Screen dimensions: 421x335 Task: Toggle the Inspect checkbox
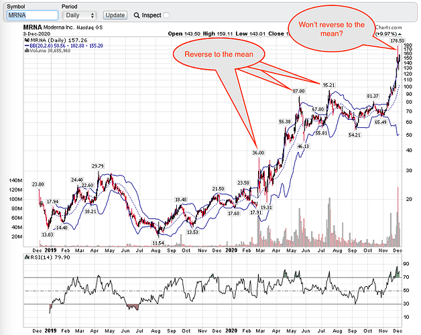(x=166, y=15)
